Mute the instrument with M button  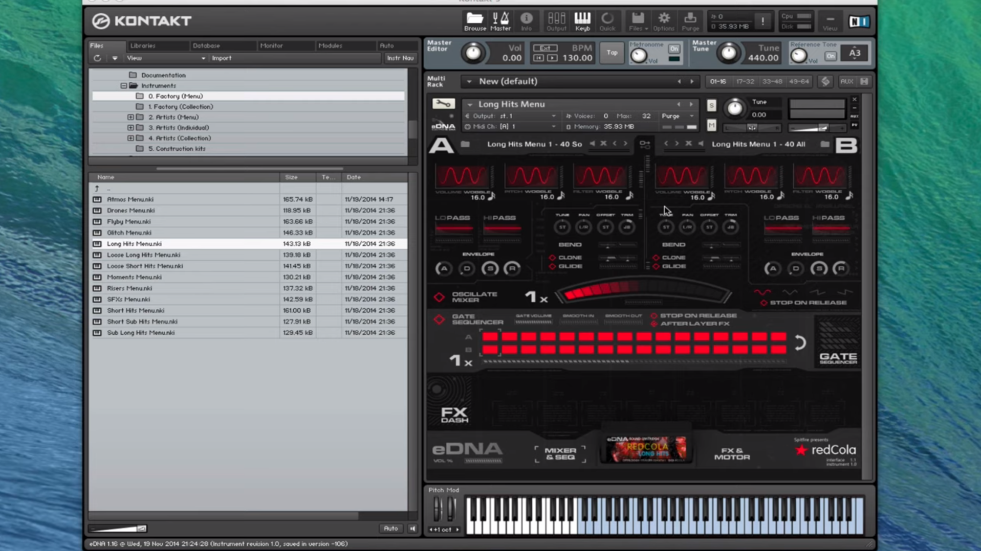[711, 125]
